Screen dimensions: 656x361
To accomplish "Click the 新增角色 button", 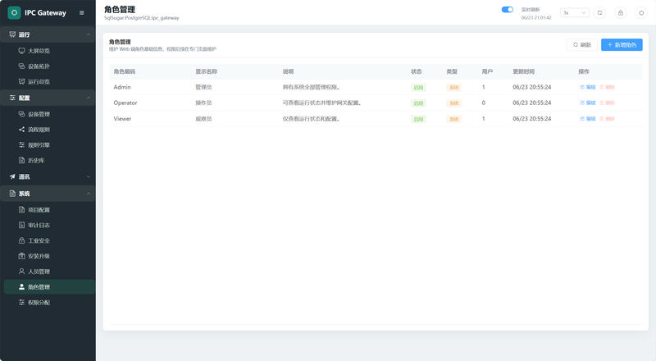I will click(x=622, y=45).
